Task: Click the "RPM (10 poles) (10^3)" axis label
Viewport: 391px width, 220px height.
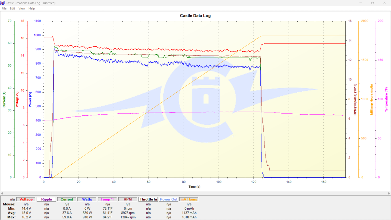Action: point(355,99)
